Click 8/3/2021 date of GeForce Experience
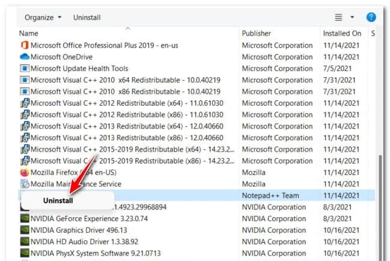Screen dimensions: 390x261 337,219
